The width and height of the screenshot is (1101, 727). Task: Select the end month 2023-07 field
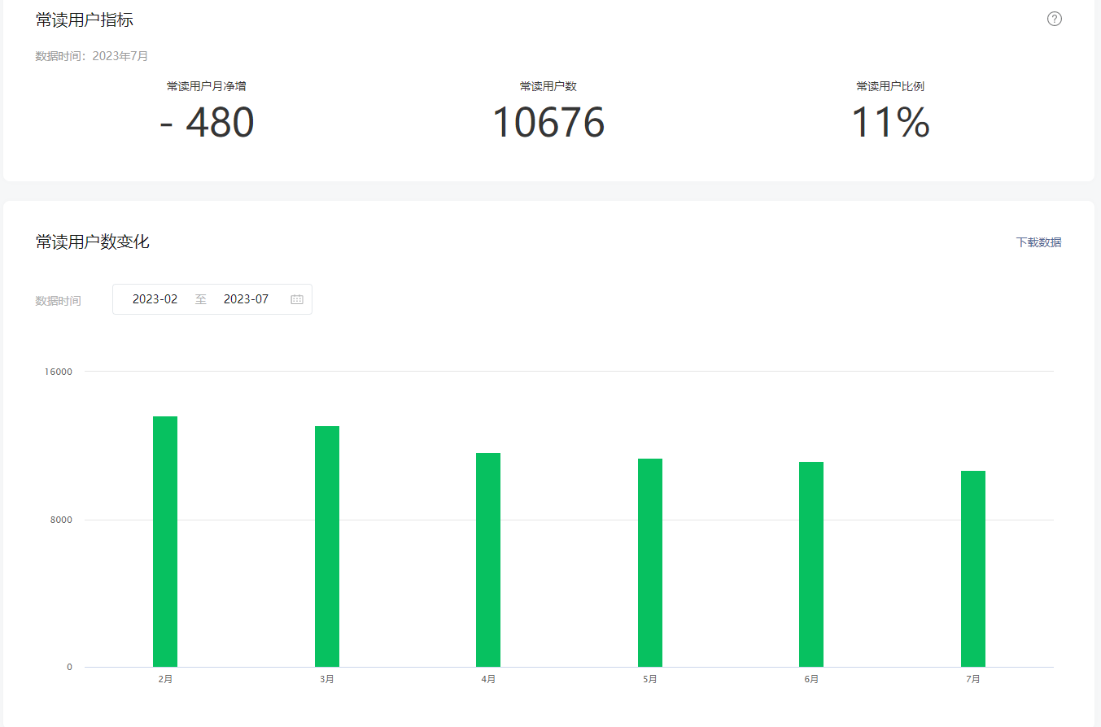[246, 299]
